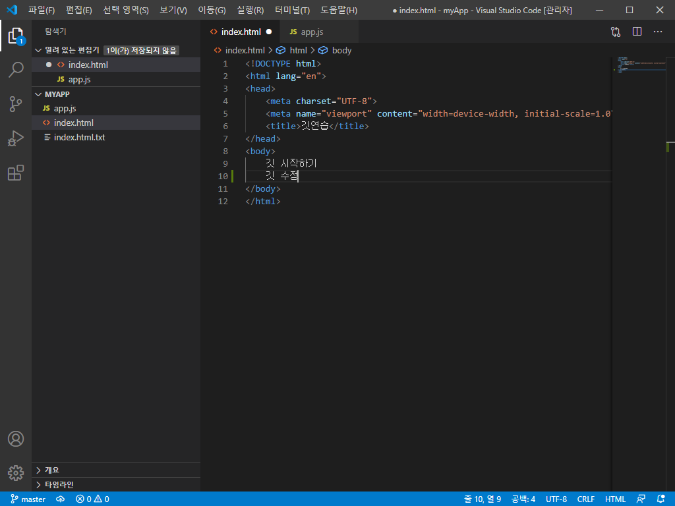Select language mode HTML in status bar
Image resolution: width=675 pixels, height=506 pixels.
tap(615, 499)
